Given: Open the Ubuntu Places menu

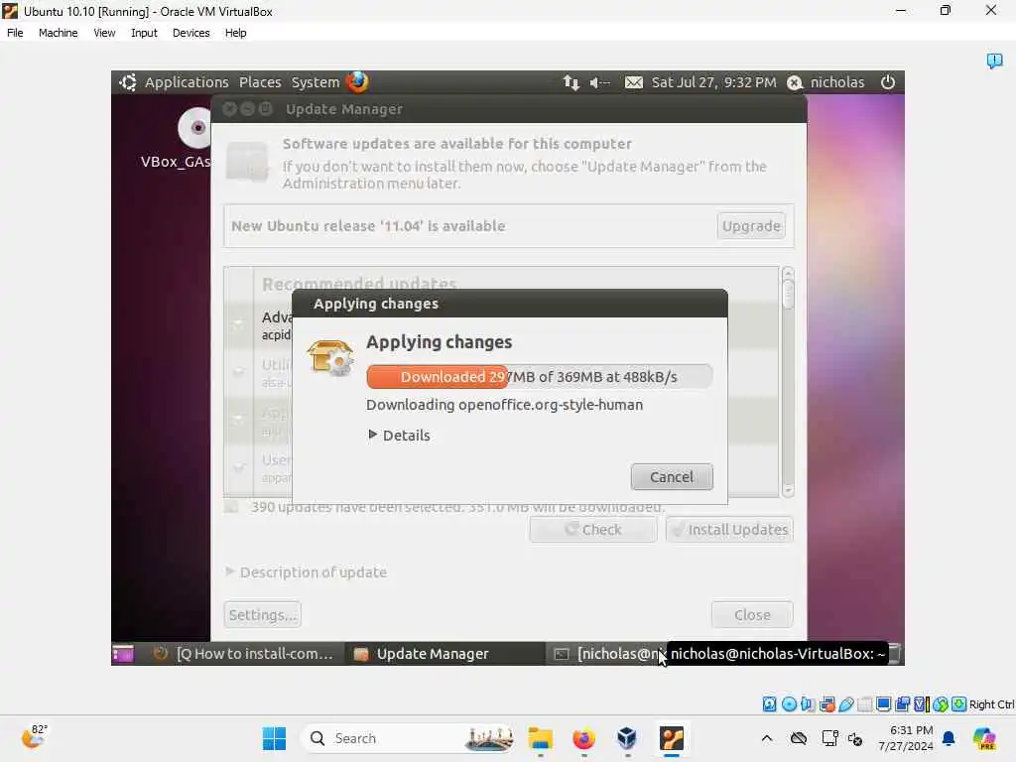Looking at the screenshot, I should click(260, 82).
